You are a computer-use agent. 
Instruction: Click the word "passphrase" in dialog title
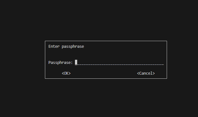73,46
